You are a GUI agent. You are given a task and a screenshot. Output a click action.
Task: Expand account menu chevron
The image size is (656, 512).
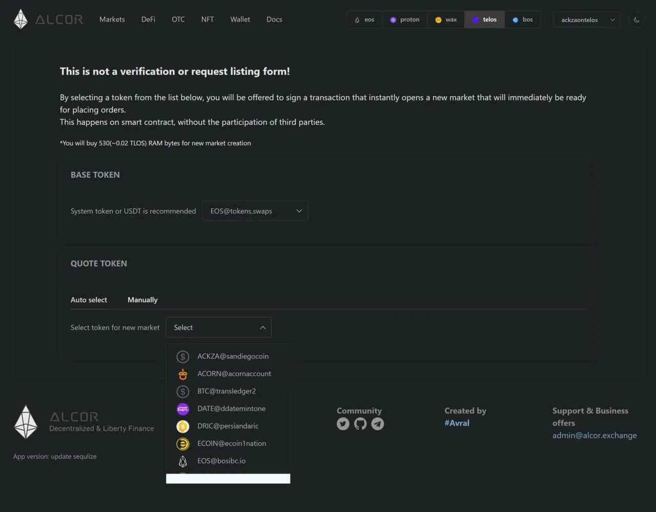[x=612, y=20]
